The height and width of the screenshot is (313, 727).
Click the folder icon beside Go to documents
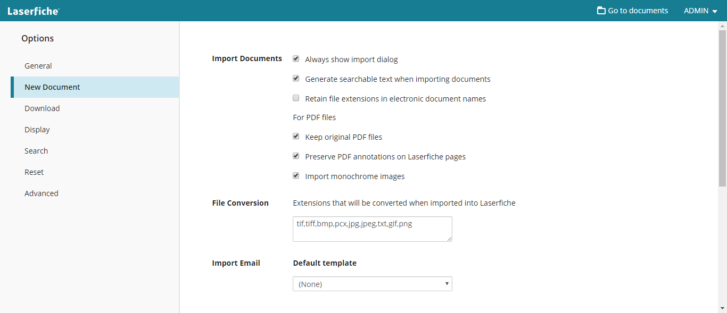point(601,11)
